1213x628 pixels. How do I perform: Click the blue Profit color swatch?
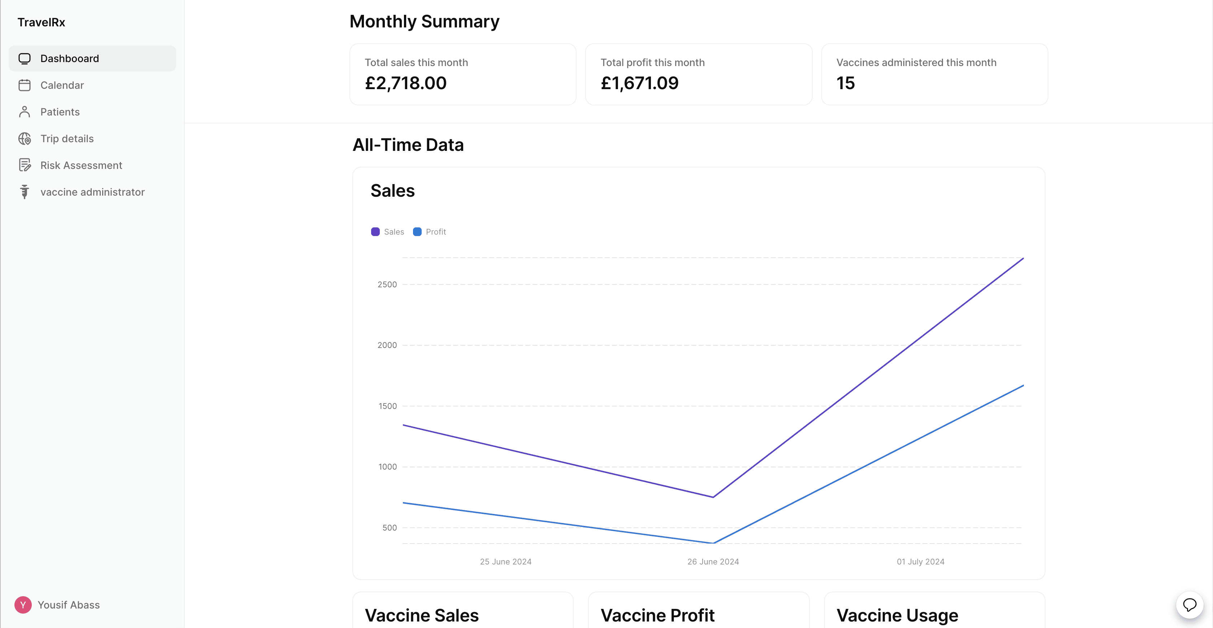(x=417, y=232)
